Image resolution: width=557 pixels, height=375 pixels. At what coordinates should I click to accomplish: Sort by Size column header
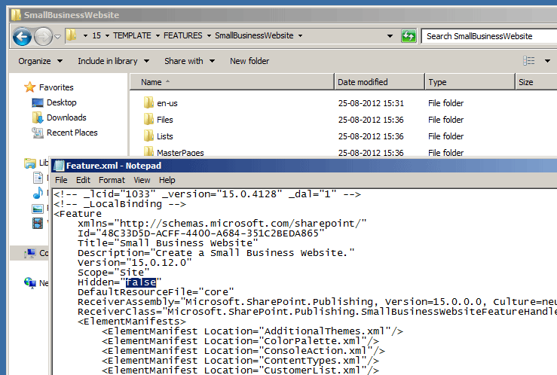click(536, 82)
